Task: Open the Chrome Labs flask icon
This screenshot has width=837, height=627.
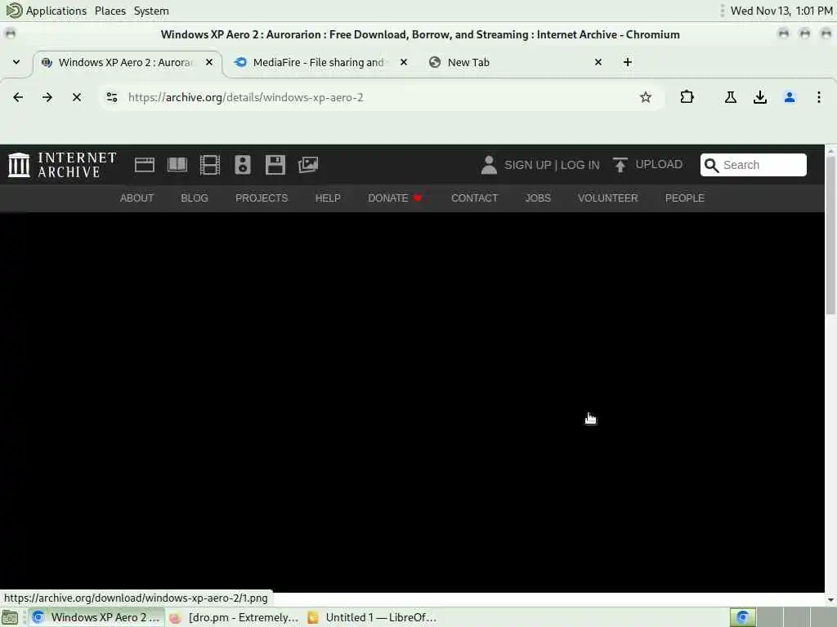Action: 730,97
